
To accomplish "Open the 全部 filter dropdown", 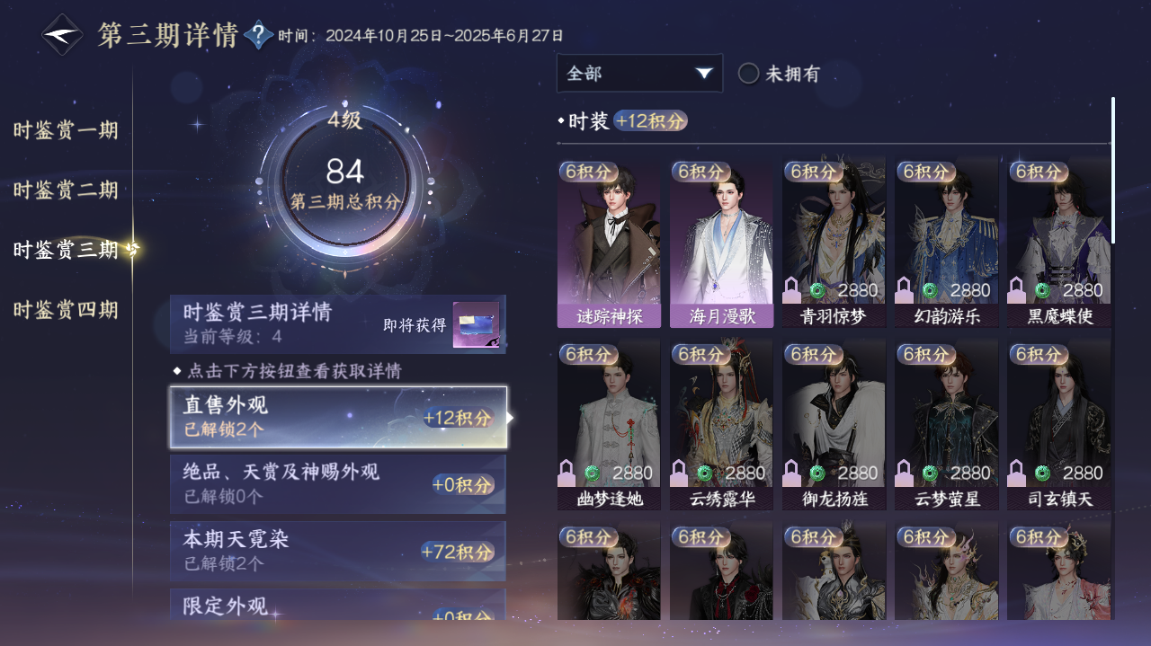I will (x=639, y=73).
